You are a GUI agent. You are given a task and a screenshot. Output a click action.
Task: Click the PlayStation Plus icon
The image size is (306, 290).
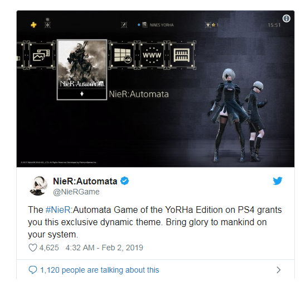click(33, 25)
